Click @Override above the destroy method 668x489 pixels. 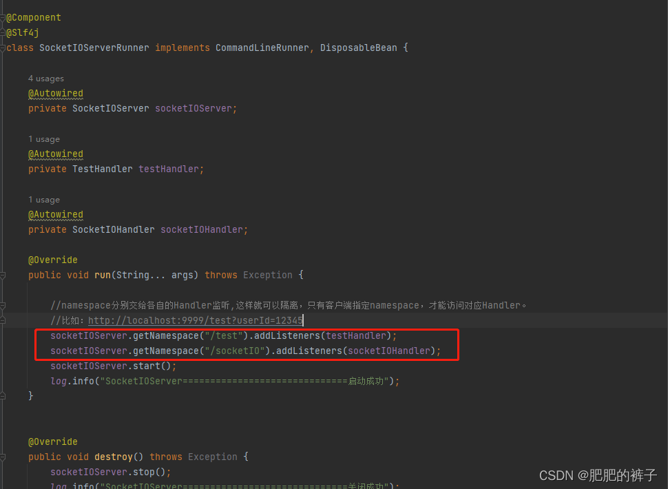[53, 441]
